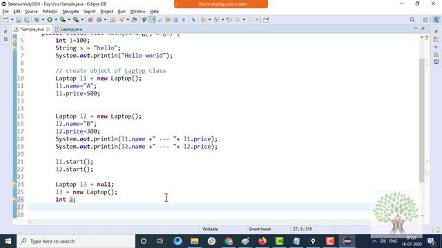442x248 pixels.
Task: Select the Java perspective icon
Action: [x=436, y=19]
